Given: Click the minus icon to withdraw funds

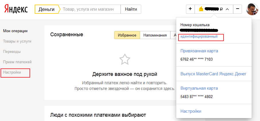Looking at the screenshot, I should click(x=237, y=9).
